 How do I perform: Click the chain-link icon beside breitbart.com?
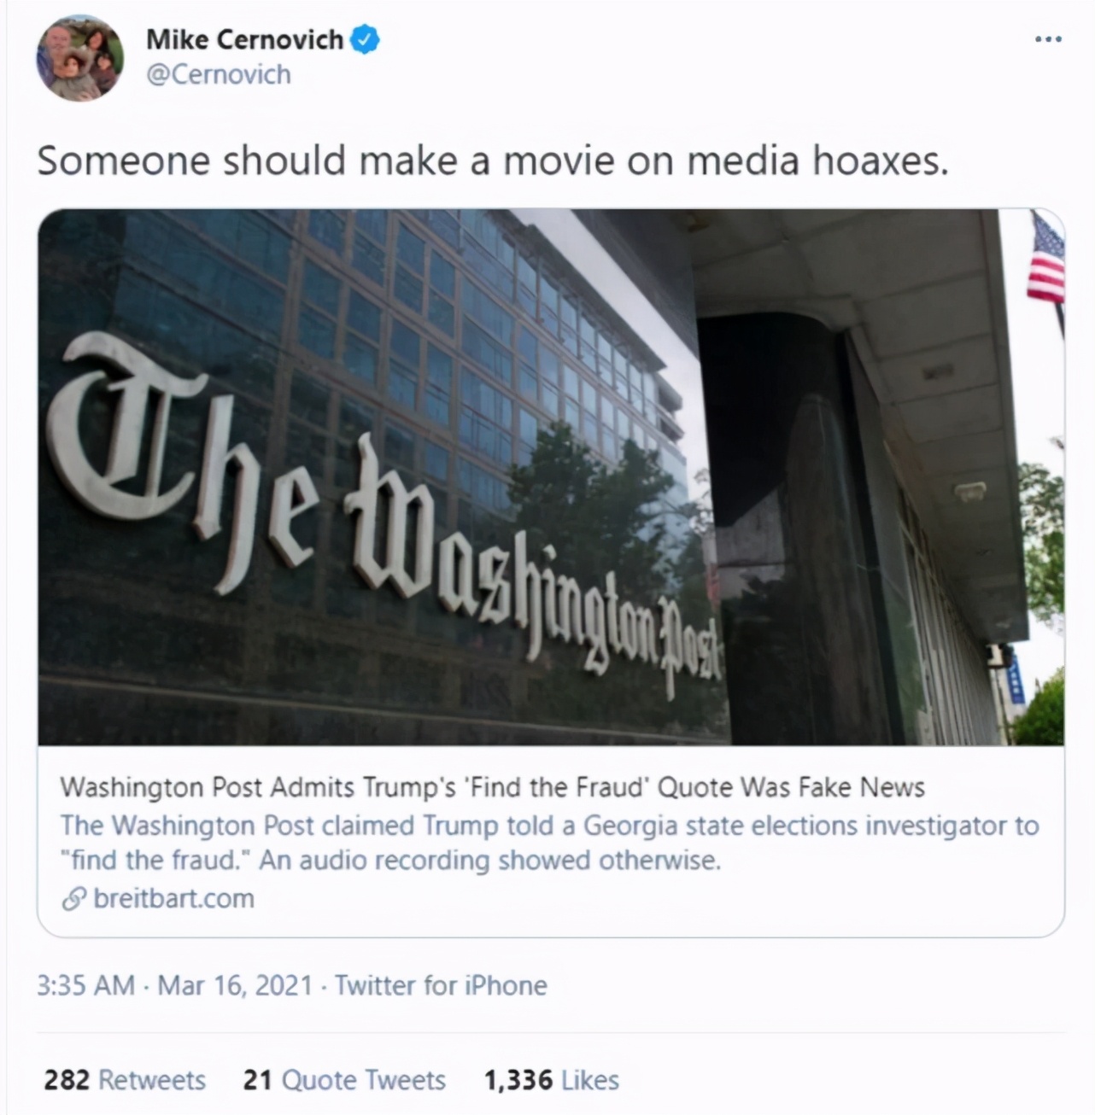tap(74, 899)
